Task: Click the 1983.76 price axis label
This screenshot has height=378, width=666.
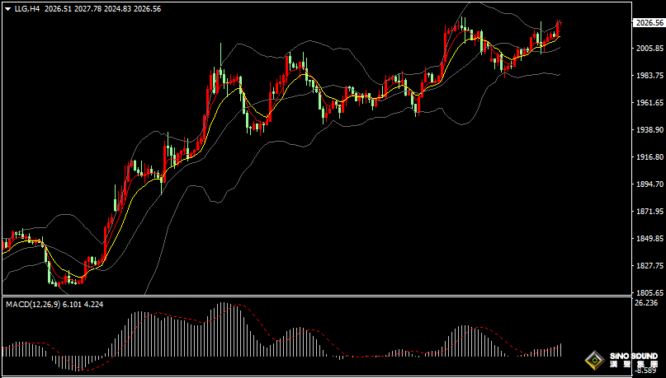Action: tap(648, 76)
